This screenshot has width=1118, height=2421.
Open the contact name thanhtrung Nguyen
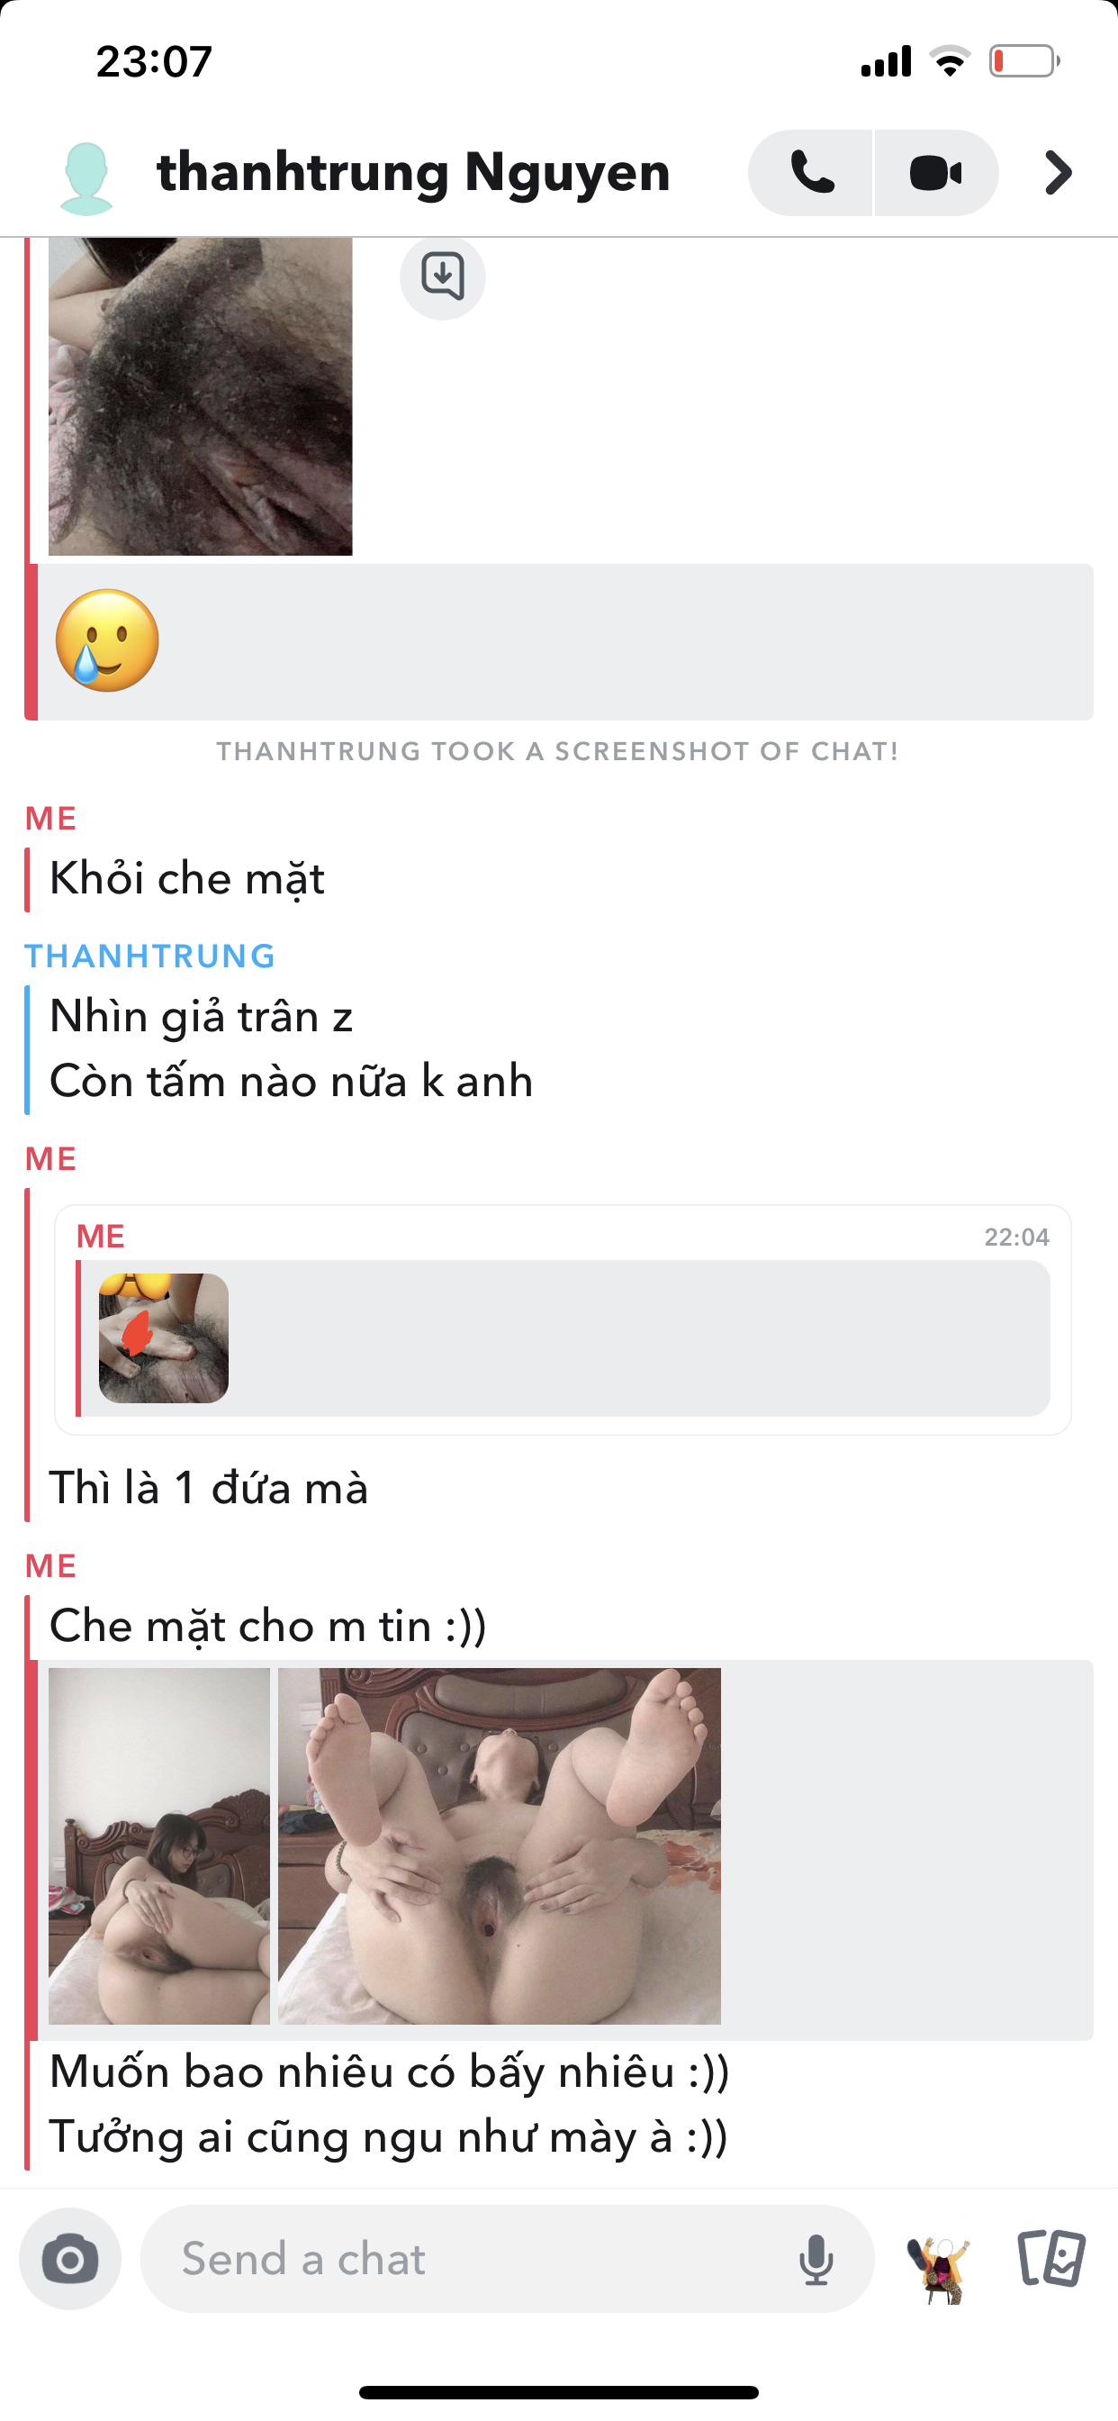click(413, 173)
